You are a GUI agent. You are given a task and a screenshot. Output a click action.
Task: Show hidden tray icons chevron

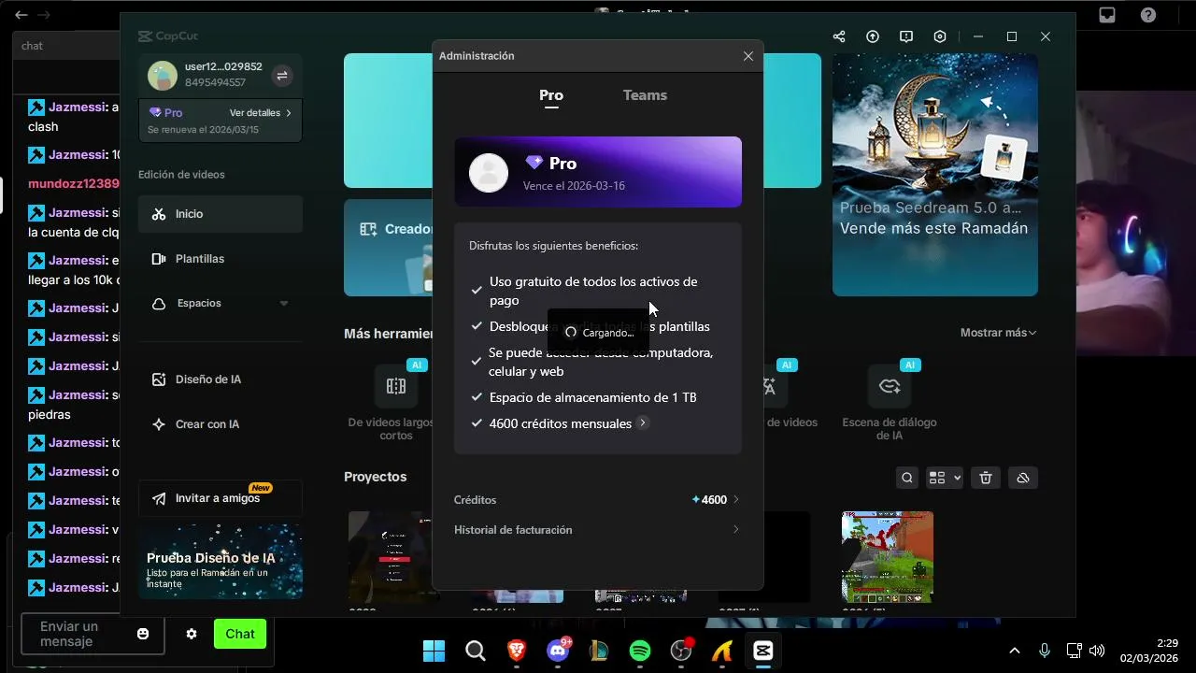(x=1015, y=651)
